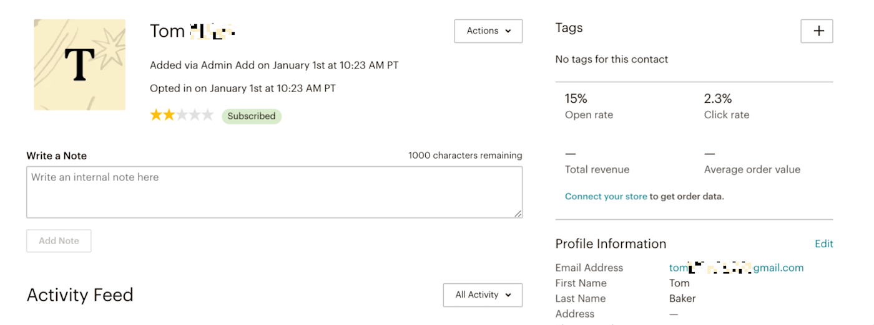The image size is (874, 325).
Task: Click Edit next to Profile Information
Action: 823,244
